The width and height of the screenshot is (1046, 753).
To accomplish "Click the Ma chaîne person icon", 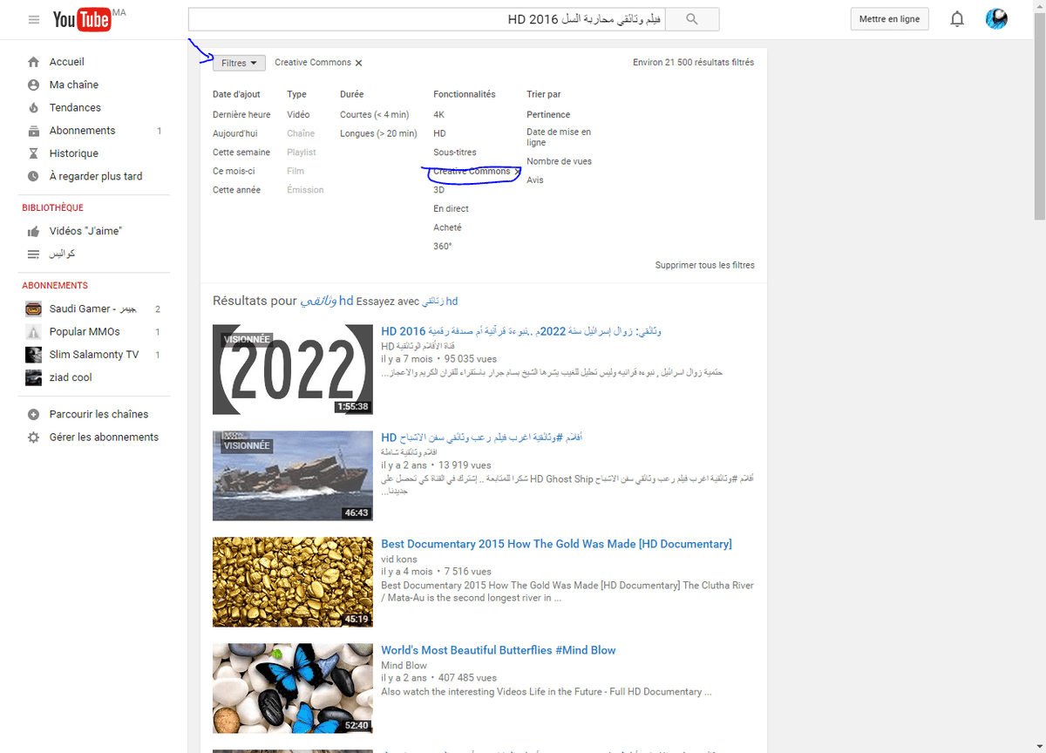I will coord(33,85).
